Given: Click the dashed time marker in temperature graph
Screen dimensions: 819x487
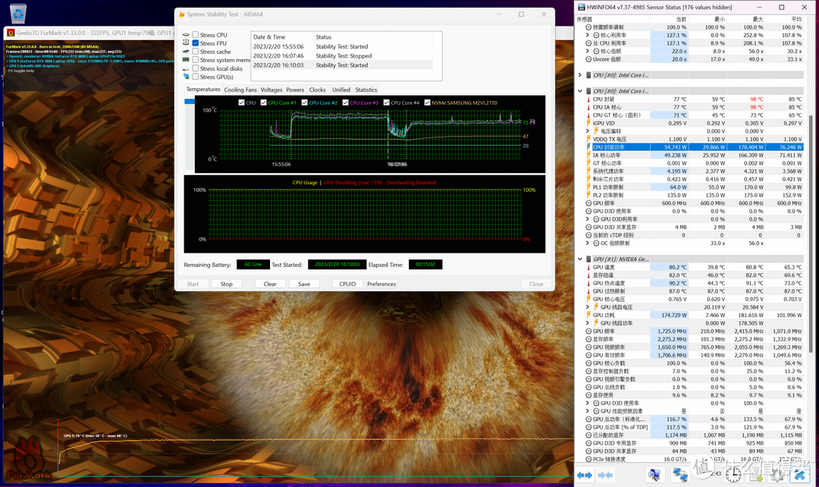Looking at the screenshot, I should tap(388, 134).
